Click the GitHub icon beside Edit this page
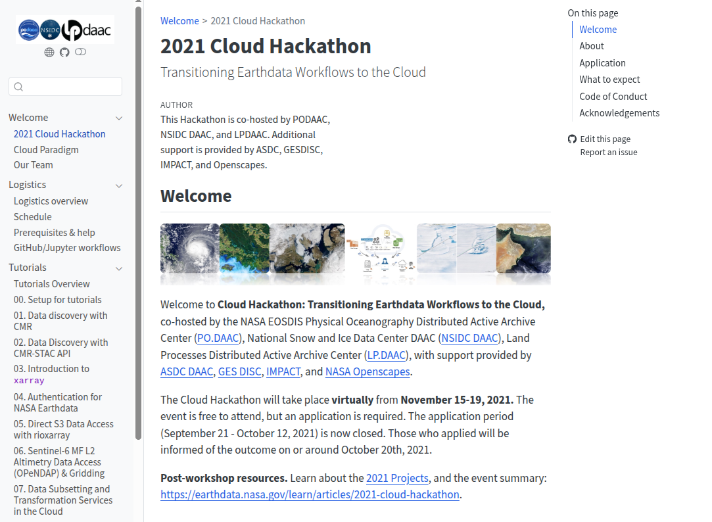Image resolution: width=712 pixels, height=522 pixels. (x=572, y=139)
